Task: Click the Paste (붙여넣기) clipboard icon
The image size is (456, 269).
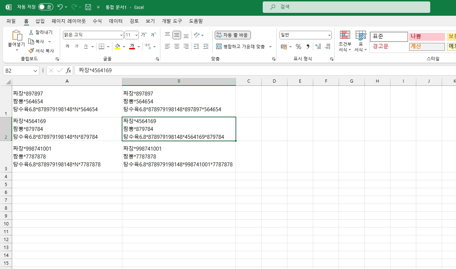Action: [x=16, y=35]
